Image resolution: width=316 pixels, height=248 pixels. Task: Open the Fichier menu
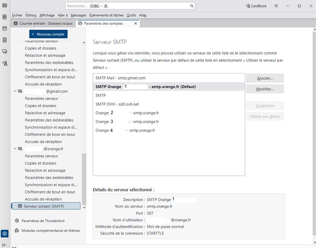(x=17, y=15)
